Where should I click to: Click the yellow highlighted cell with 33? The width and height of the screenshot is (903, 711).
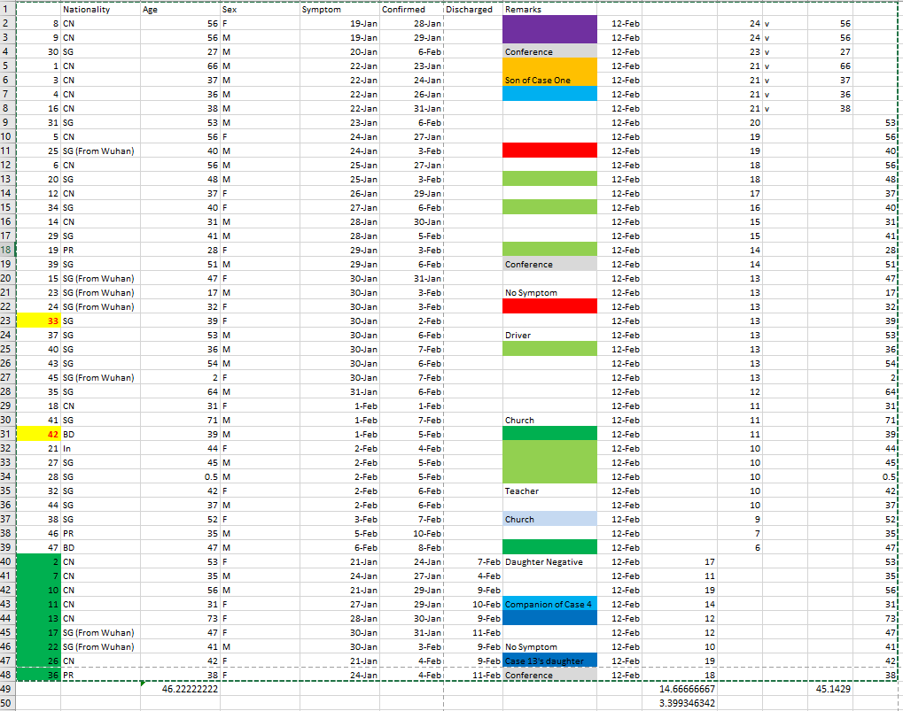tap(39, 321)
